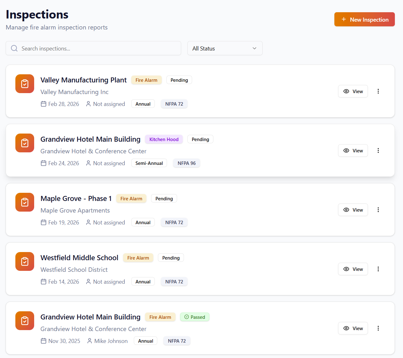Click the Maple Grove - Phase 1 title
This screenshot has width=403, height=358.
(76, 198)
